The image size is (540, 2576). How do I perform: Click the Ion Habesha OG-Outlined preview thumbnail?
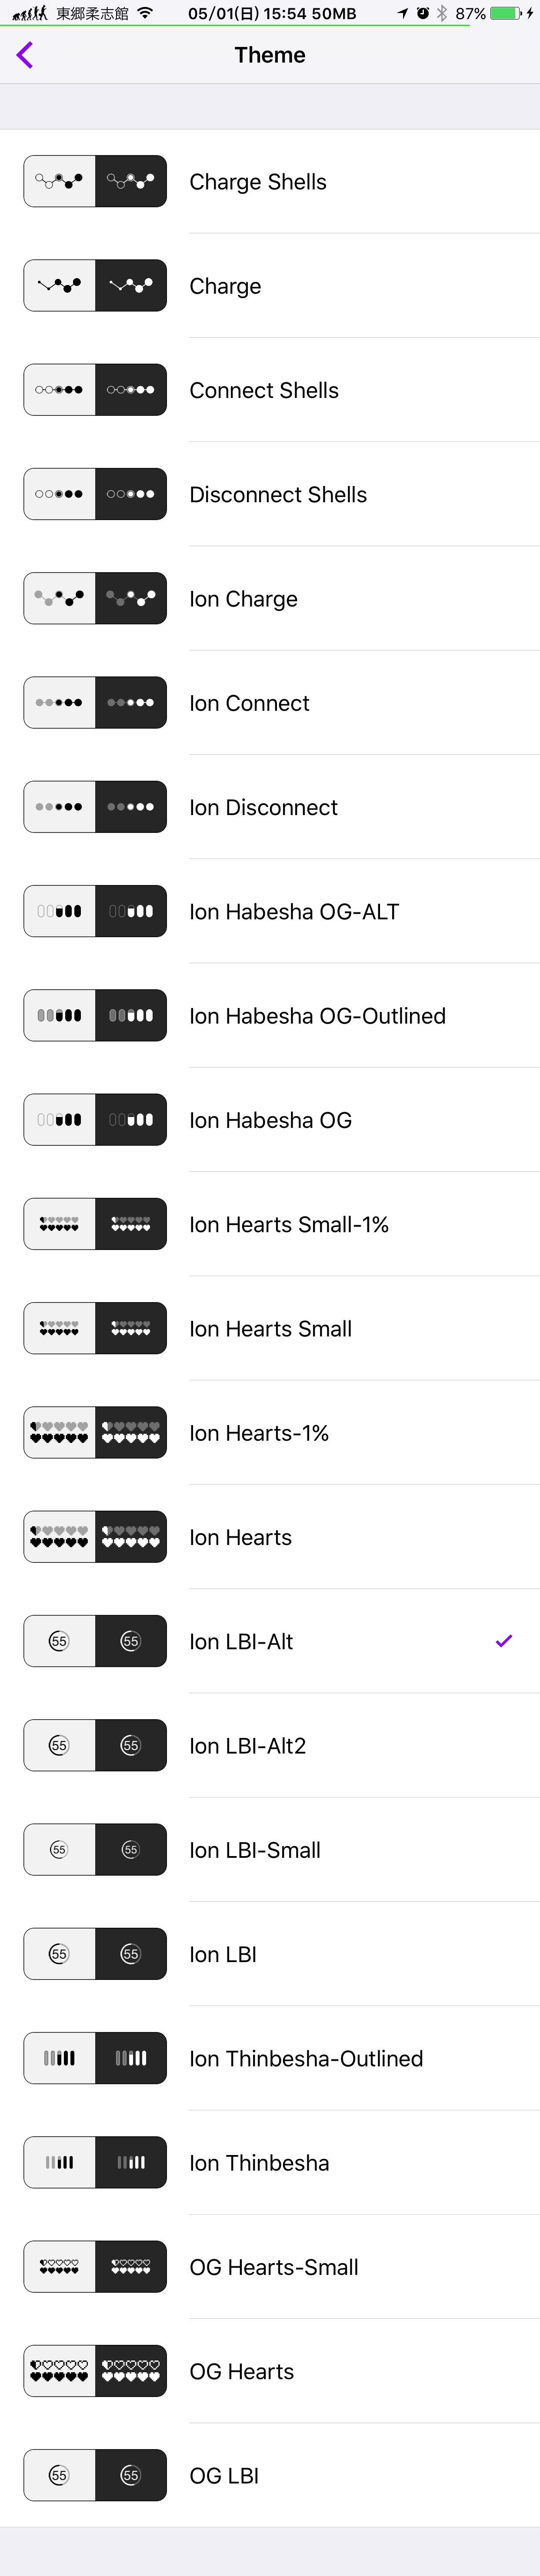(95, 1015)
